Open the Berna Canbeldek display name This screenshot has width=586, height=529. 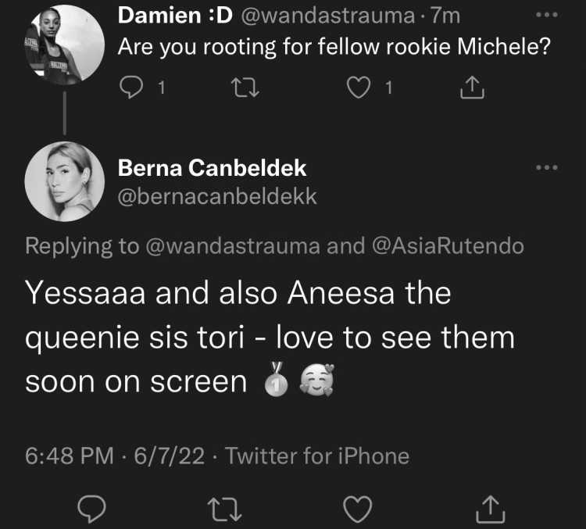[212, 168]
